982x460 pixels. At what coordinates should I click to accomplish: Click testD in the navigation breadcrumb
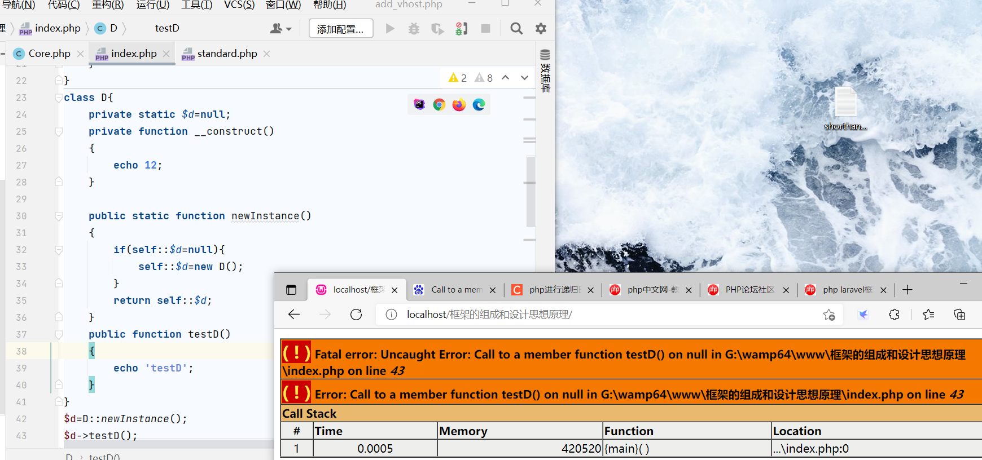167,28
